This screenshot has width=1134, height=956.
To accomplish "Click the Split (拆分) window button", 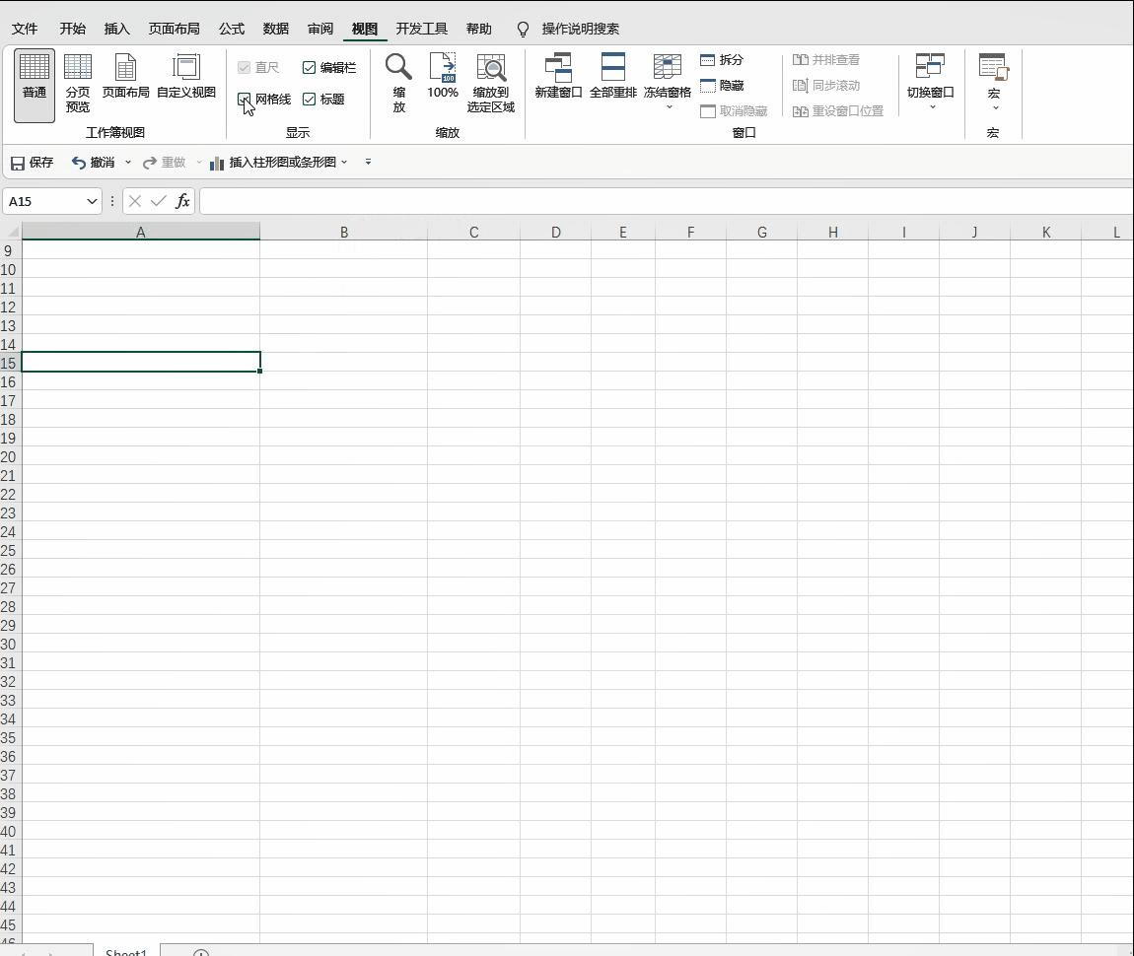I will pyautogui.click(x=722, y=60).
